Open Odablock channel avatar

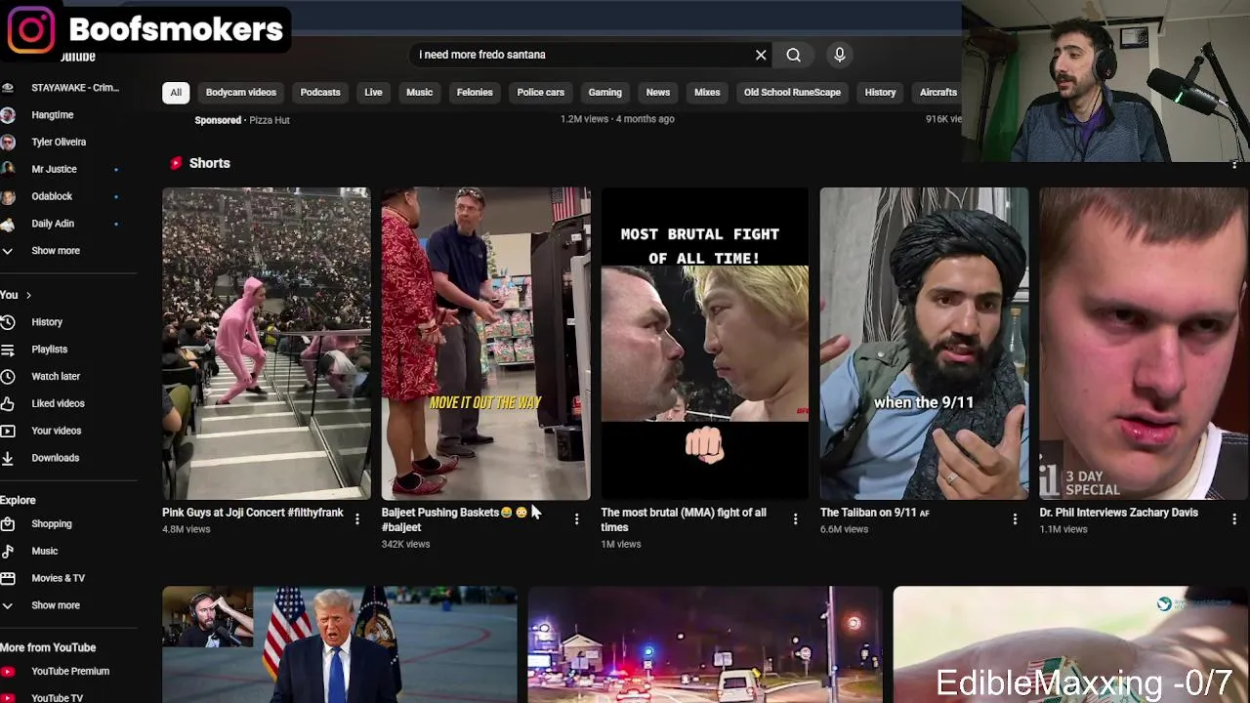pyautogui.click(x=8, y=196)
